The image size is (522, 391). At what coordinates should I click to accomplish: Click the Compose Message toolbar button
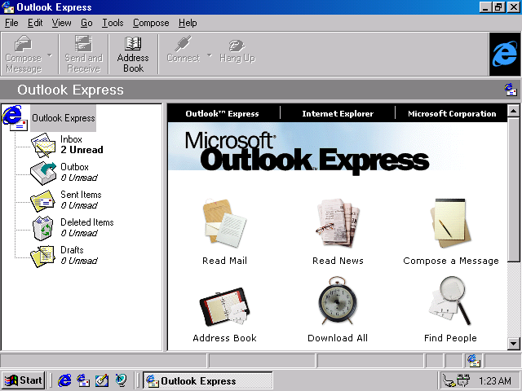[24, 54]
